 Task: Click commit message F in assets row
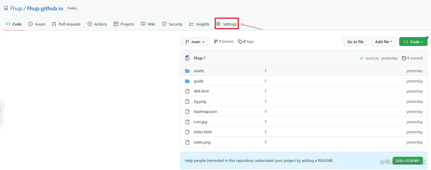266,71
